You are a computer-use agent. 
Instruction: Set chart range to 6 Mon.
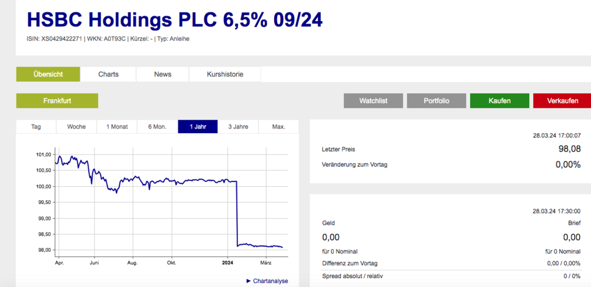157,127
